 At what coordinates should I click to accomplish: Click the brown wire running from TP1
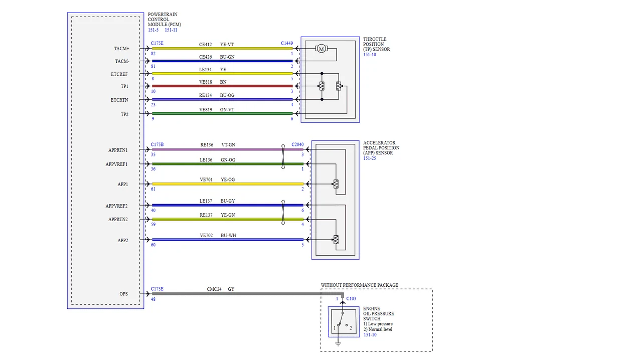(222, 86)
